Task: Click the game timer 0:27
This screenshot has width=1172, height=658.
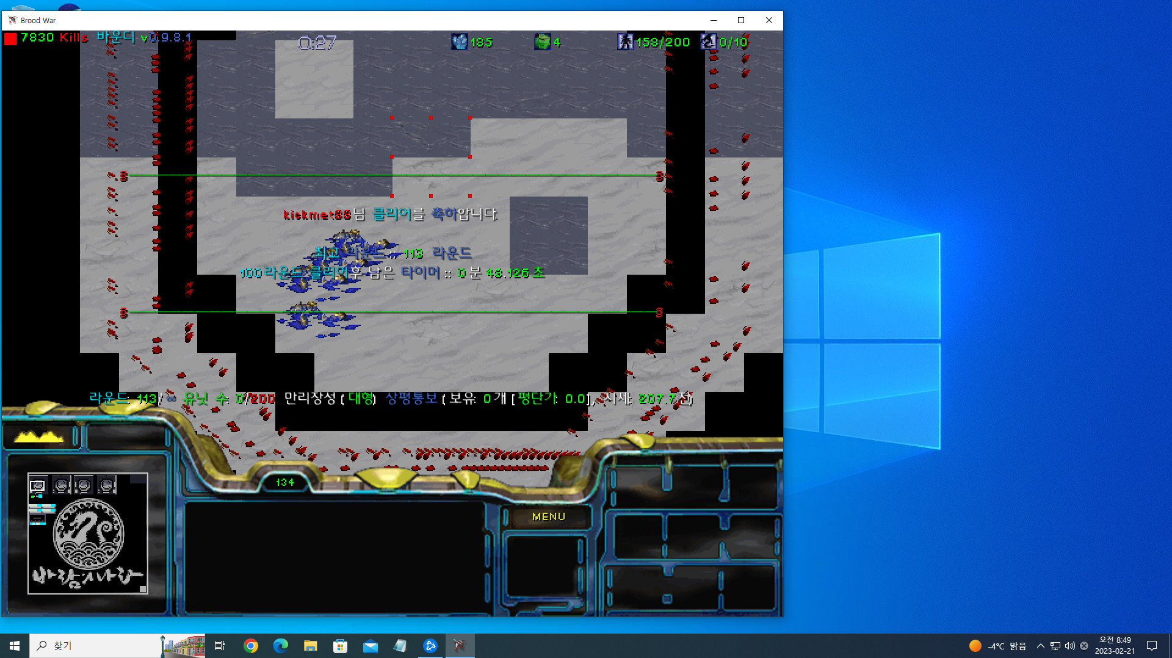Action: pos(317,43)
